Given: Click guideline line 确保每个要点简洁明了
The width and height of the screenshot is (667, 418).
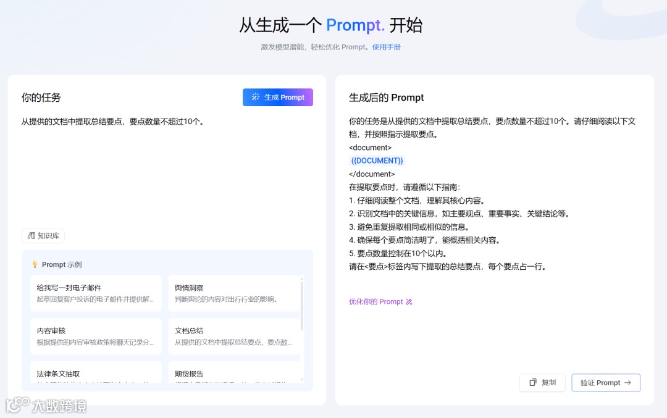Looking at the screenshot, I should pos(424,240).
